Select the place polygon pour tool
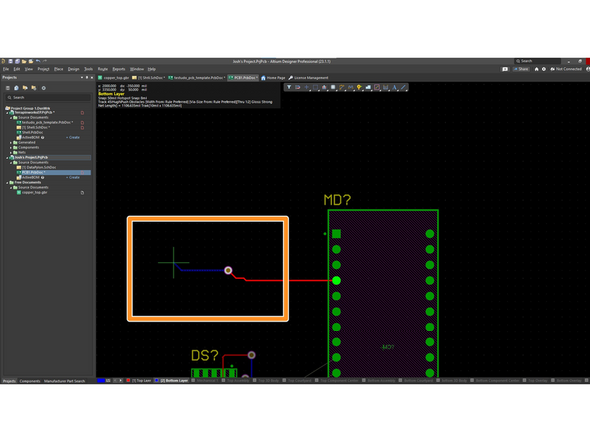The image size is (590, 442). [x=368, y=88]
